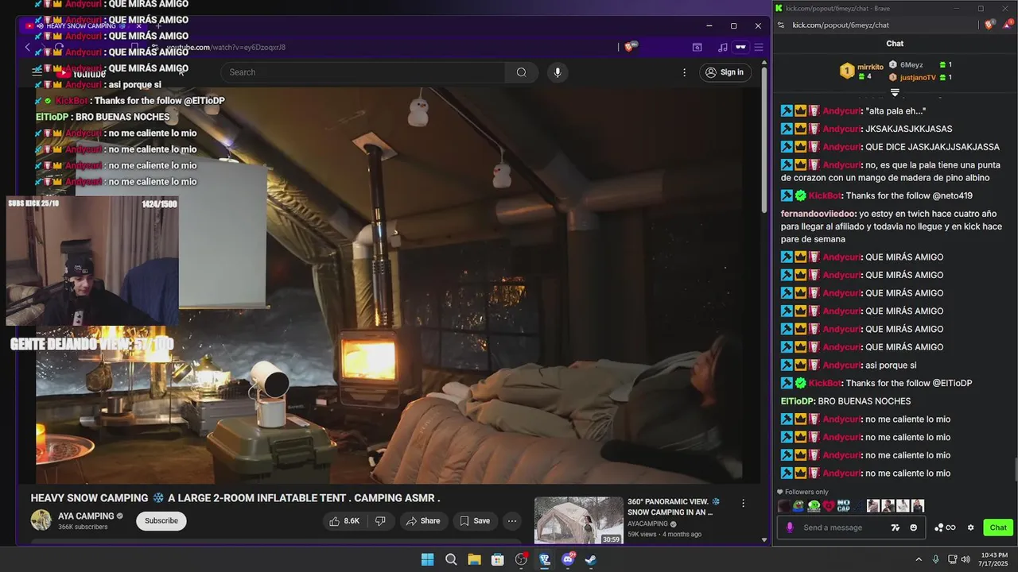Open Brave media control music icon
Viewport: 1018px width, 572px height.
(722, 47)
